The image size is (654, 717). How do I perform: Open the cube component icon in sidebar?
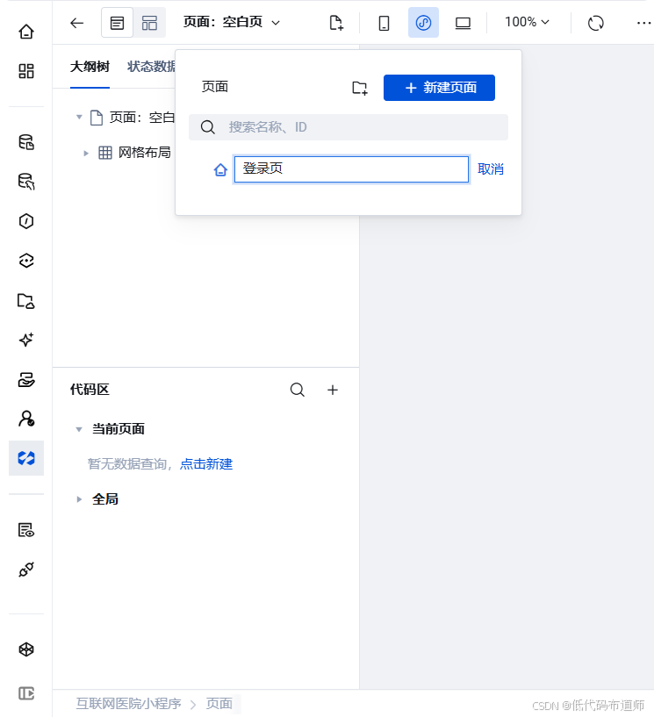point(26,649)
